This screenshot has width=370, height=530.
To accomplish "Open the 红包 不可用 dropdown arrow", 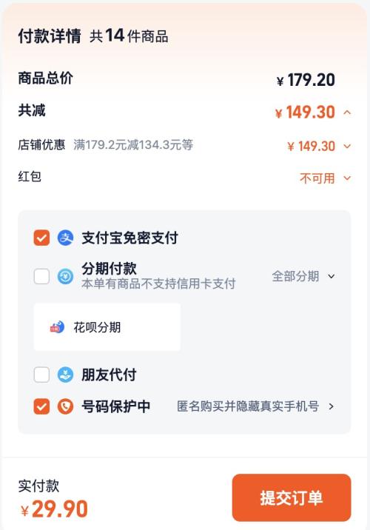I will click(347, 178).
